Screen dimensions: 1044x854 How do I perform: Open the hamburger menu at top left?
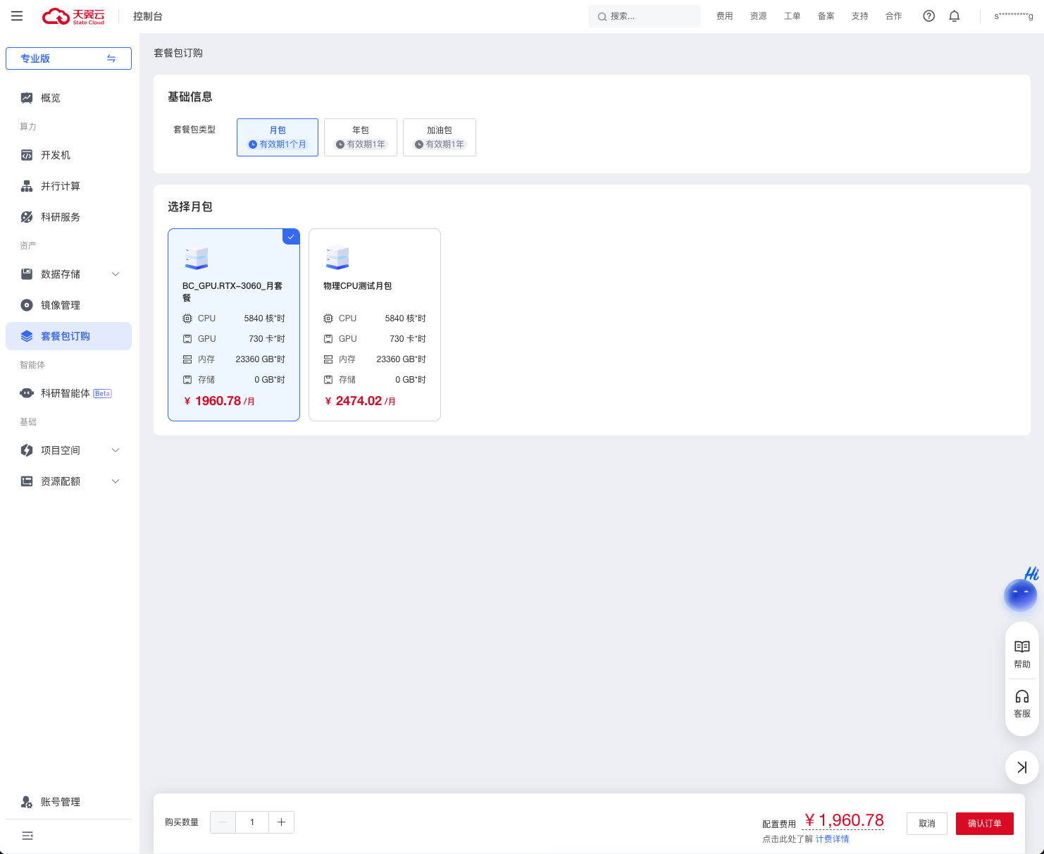point(17,16)
